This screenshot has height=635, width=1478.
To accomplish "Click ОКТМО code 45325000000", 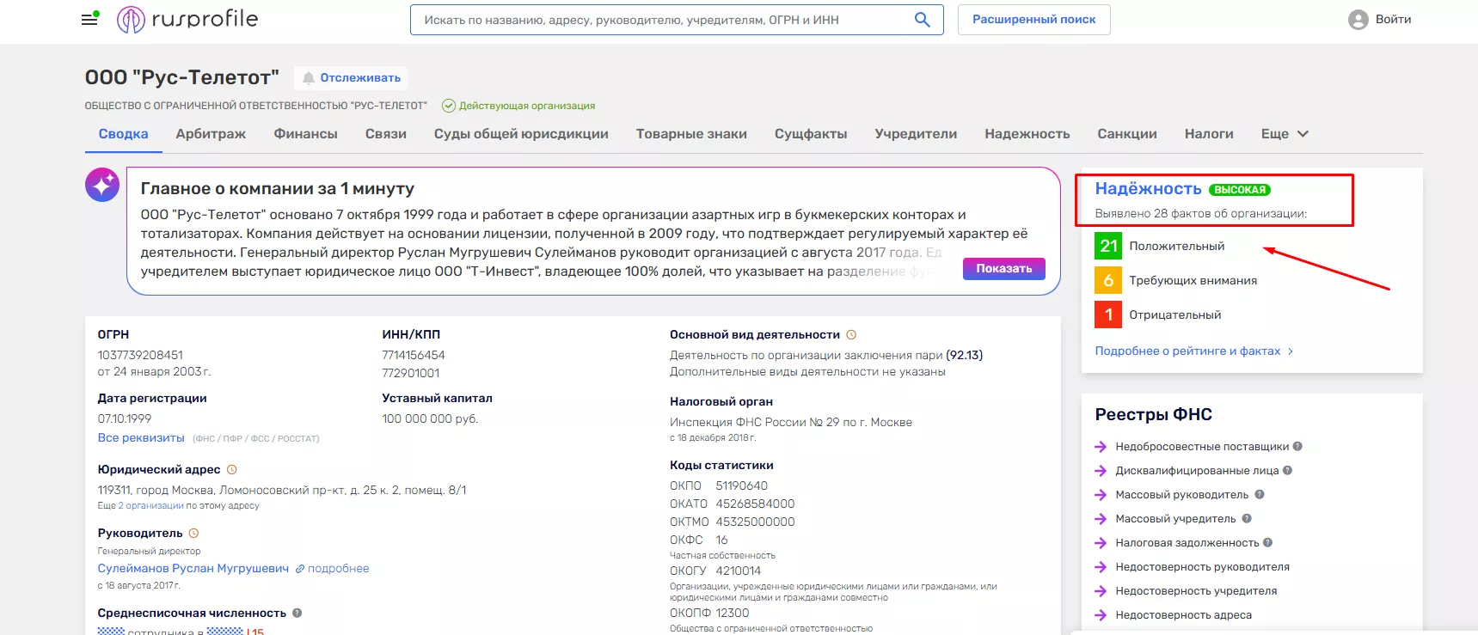I will (x=755, y=522).
